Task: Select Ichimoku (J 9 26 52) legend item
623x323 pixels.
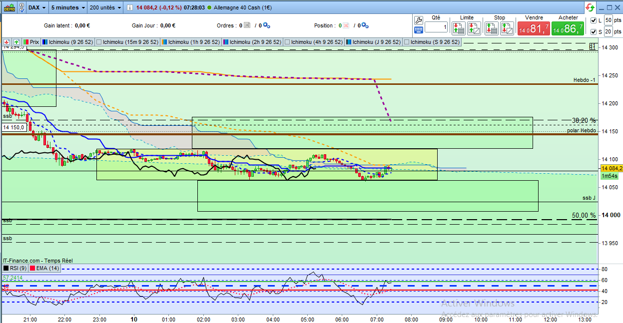Action: click(x=373, y=42)
